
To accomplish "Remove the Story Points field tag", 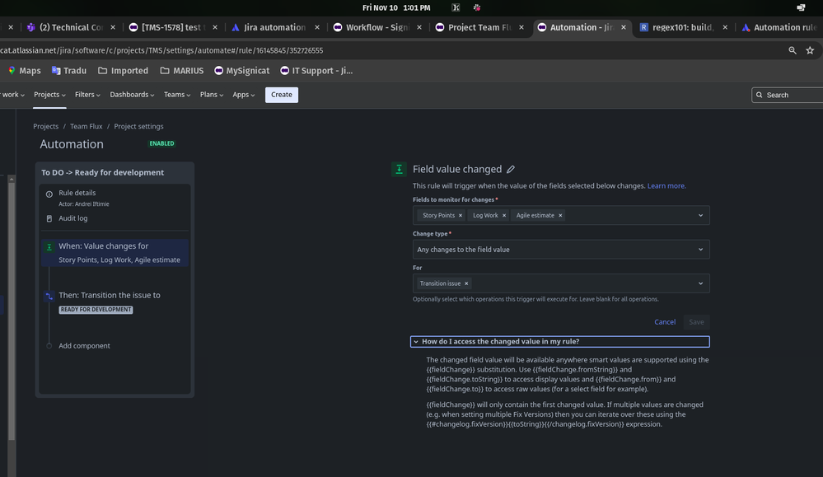I will click(461, 215).
